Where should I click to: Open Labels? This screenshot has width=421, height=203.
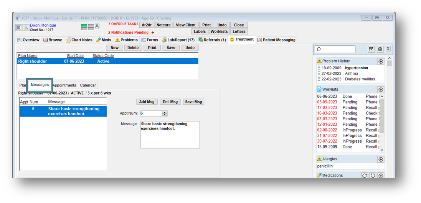point(200,32)
